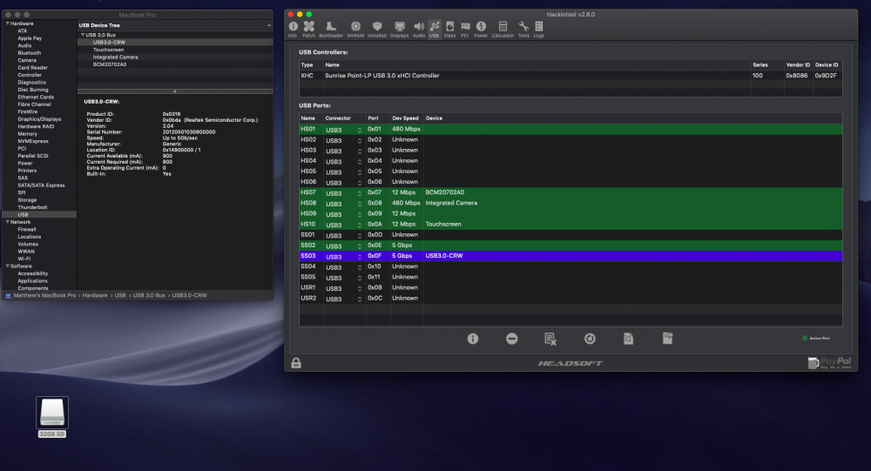Select the SS04 port row

coord(571,266)
